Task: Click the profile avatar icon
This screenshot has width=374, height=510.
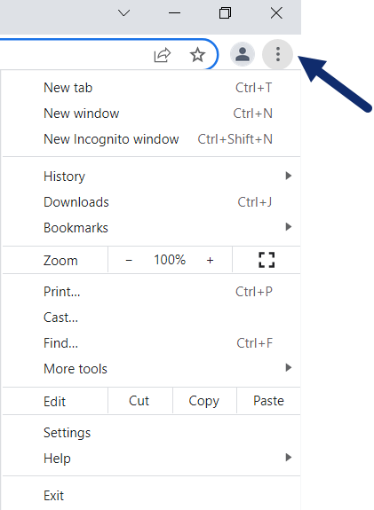Action: coord(242,54)
